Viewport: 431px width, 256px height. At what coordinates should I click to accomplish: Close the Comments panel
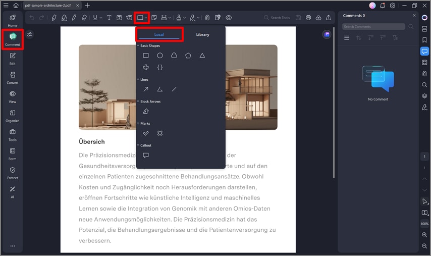pyautogui.click(x=414, y=15)
